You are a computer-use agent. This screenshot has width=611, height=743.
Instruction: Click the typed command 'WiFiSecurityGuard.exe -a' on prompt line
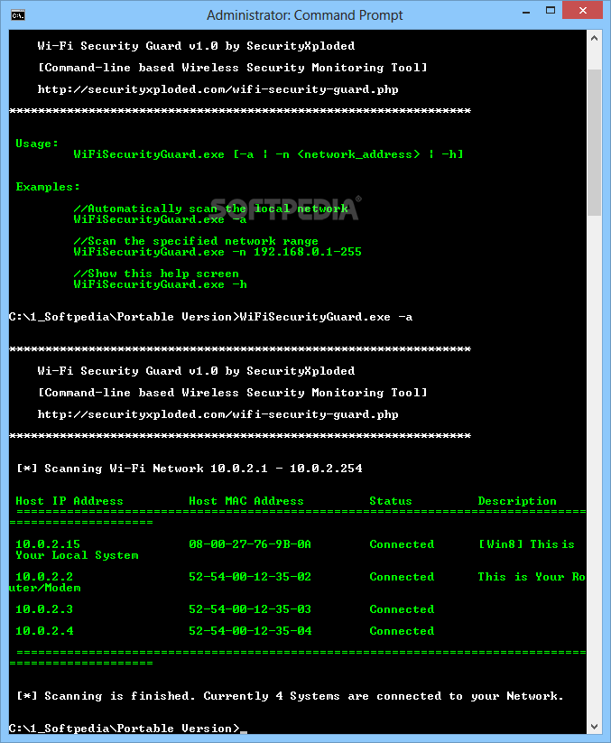[326, 317]
